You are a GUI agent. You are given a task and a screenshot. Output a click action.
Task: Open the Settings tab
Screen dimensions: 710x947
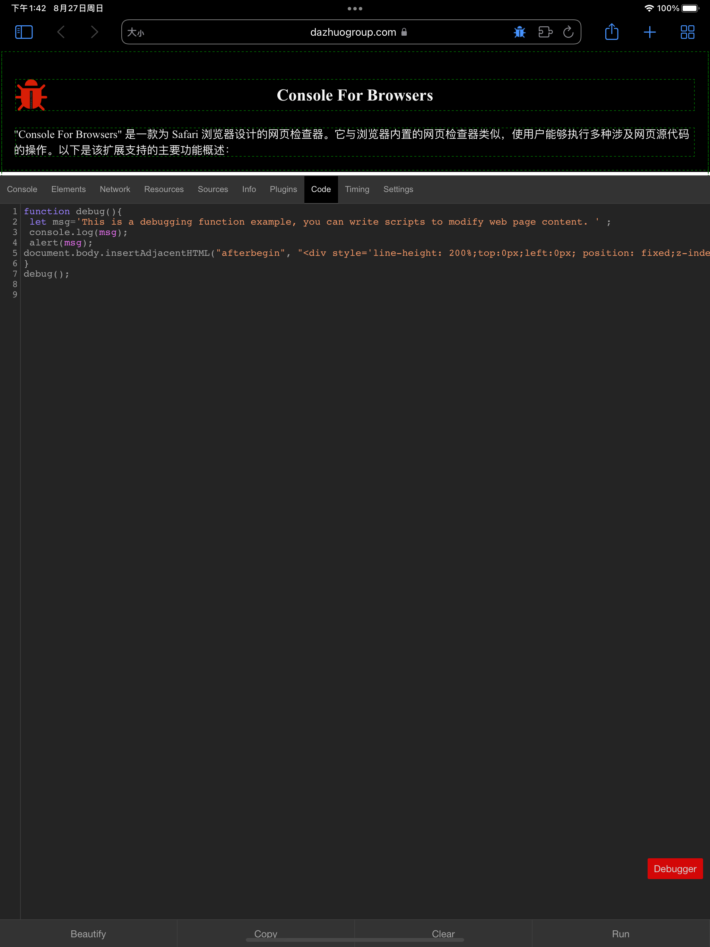coord(398,189)
